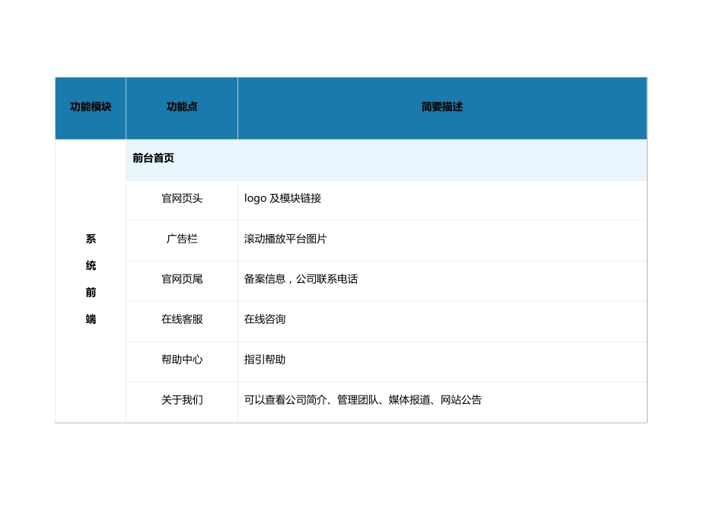This screenshot has width=723, height=511.
Task: Click '备案信息，公司联系电话' text
Action: click(301, 279)
